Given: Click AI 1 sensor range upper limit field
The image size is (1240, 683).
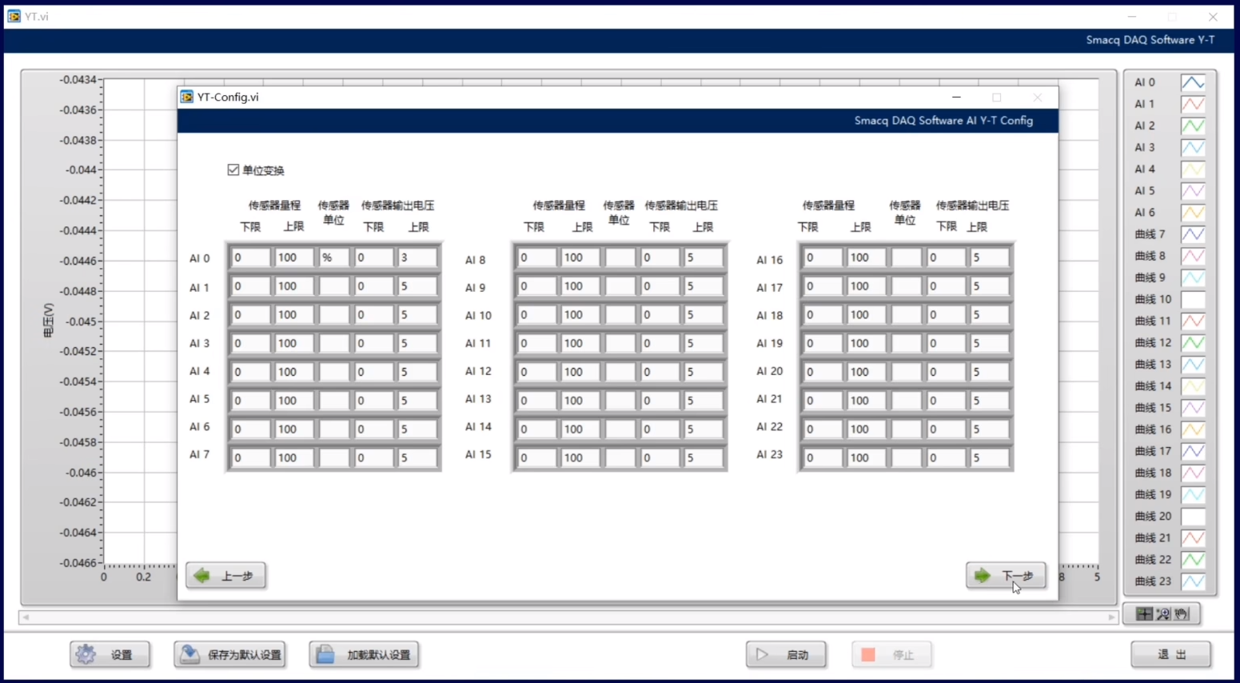Looking at the screenshot, I should [x=293, y=286].
